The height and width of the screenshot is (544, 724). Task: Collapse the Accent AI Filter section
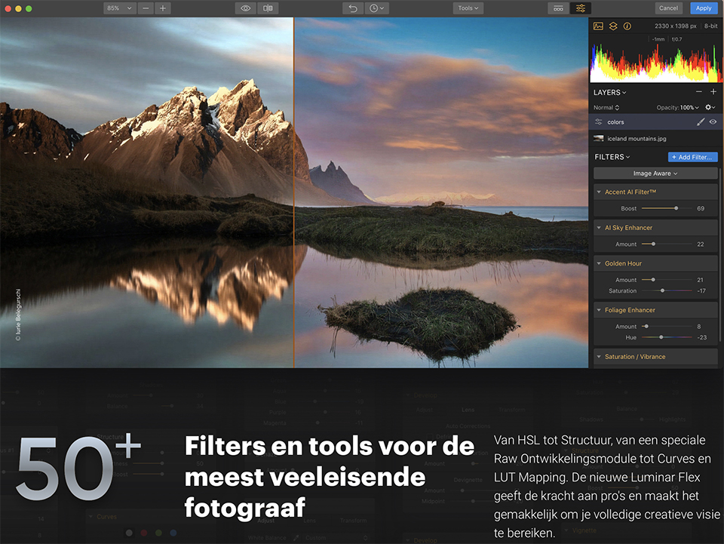point(599,192)
